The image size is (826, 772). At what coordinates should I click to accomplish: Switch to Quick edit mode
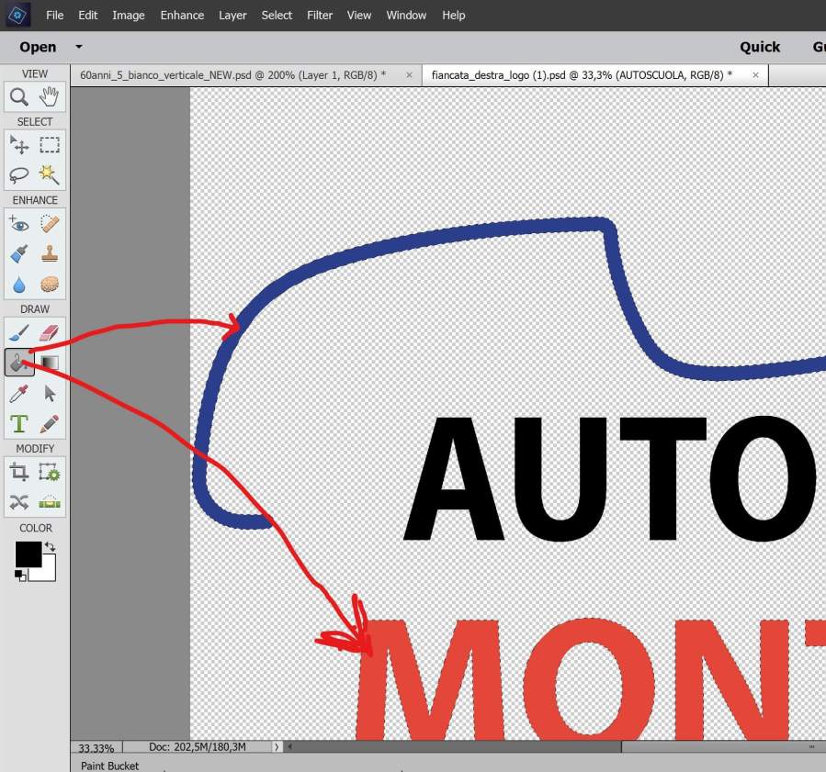[760, 47]
